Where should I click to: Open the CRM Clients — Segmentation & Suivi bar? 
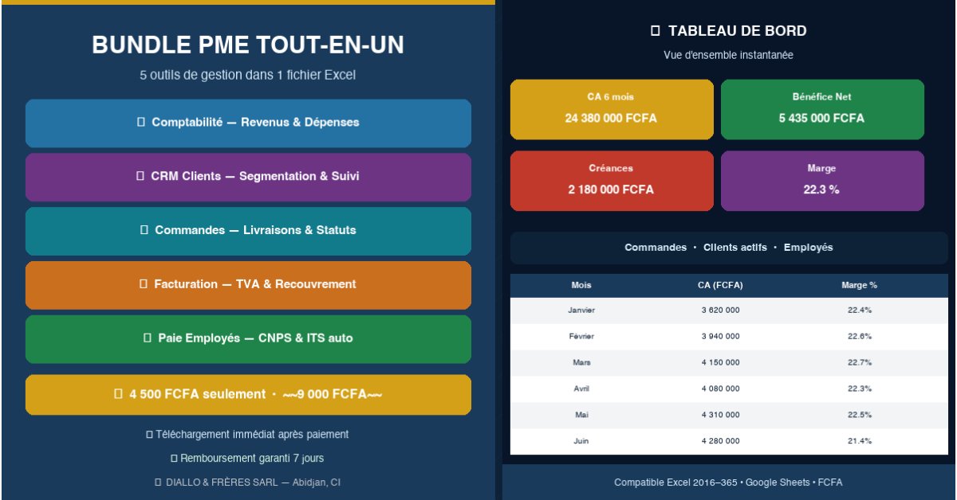click(x=248, y=177)
